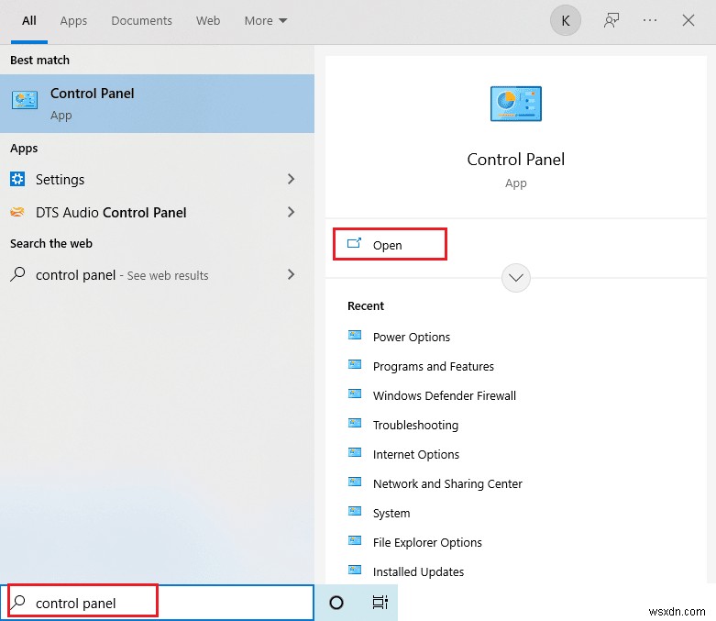Open Installed Updates from Recent
The width and height of the screenshot is (716, 621).
pyautogui.click(x=418, y=571)
